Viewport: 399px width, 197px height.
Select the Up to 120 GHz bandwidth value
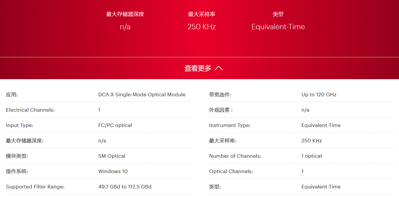[x=319, y=95]
